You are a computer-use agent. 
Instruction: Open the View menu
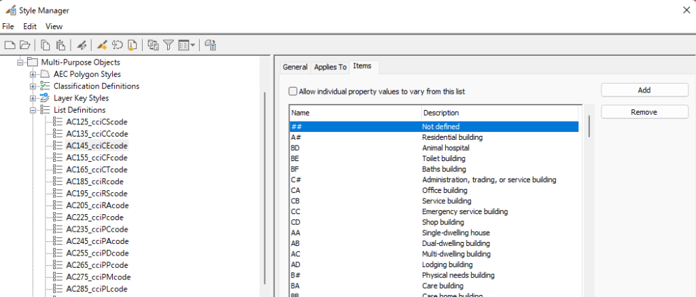(54, 27)
